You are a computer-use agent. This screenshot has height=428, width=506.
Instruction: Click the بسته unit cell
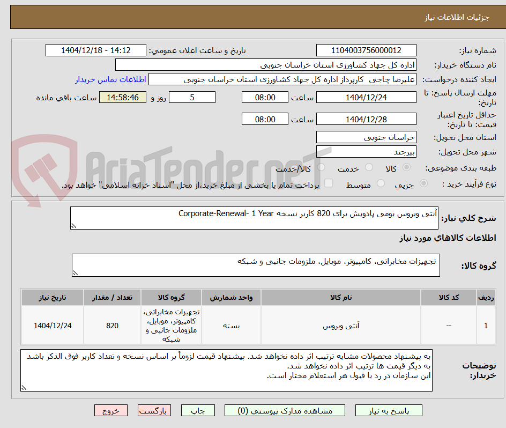(x=231, y=326)
